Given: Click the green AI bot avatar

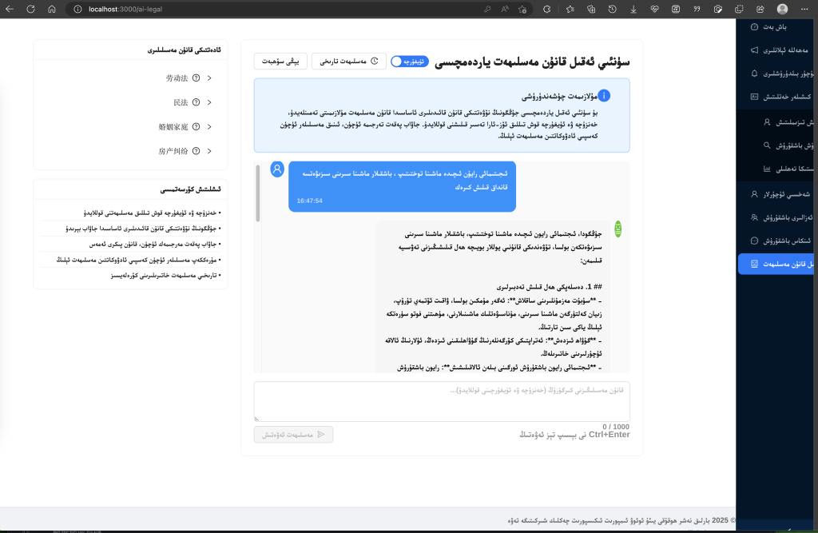Looking at the screenshot, I should coord(617,229).
